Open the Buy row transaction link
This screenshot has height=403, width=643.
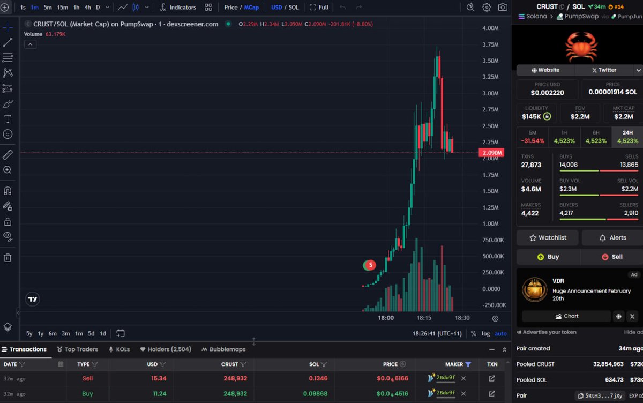[492, 394]
